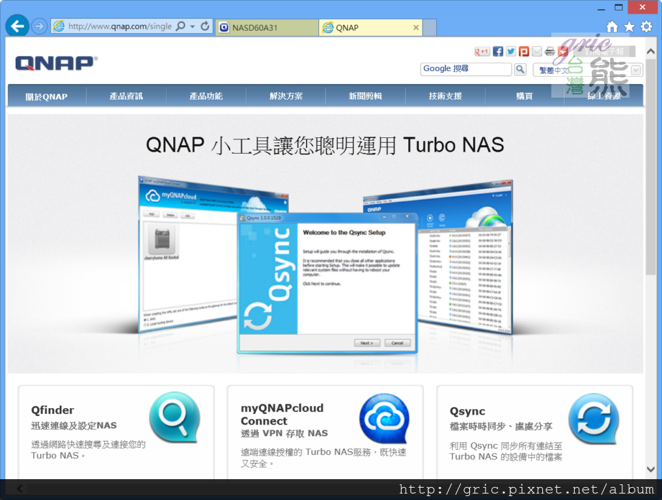Switch to the NASD60A31 tab
The width and height of the screenshot is (662, 500).
point(267,27)
